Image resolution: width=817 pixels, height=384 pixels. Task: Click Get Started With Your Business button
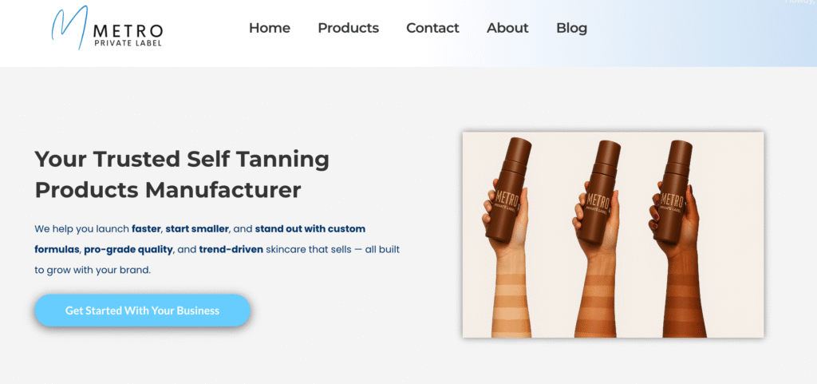coord(142,311)
